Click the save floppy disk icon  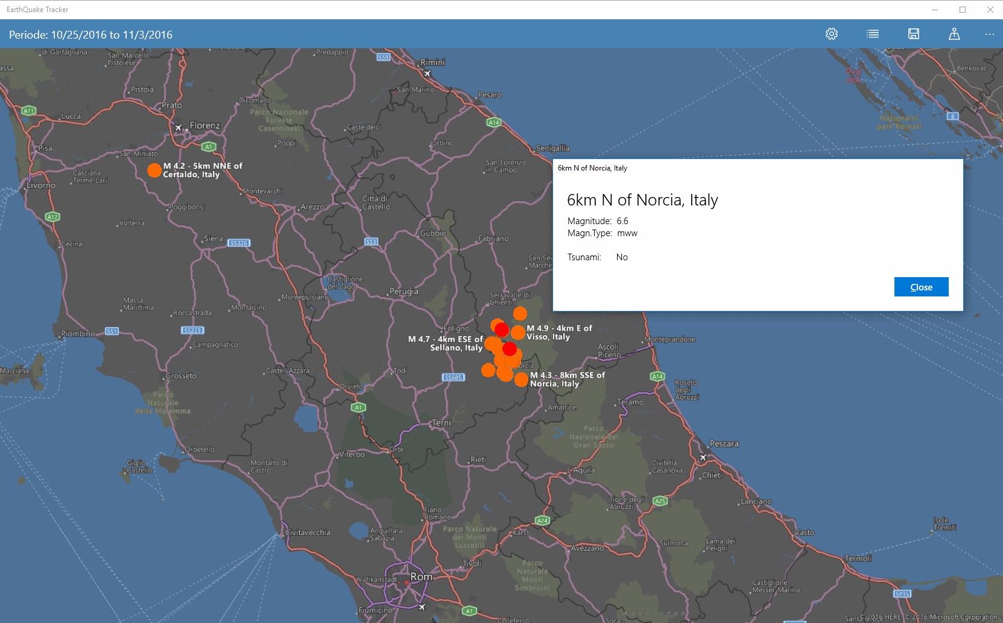[914, 34]
